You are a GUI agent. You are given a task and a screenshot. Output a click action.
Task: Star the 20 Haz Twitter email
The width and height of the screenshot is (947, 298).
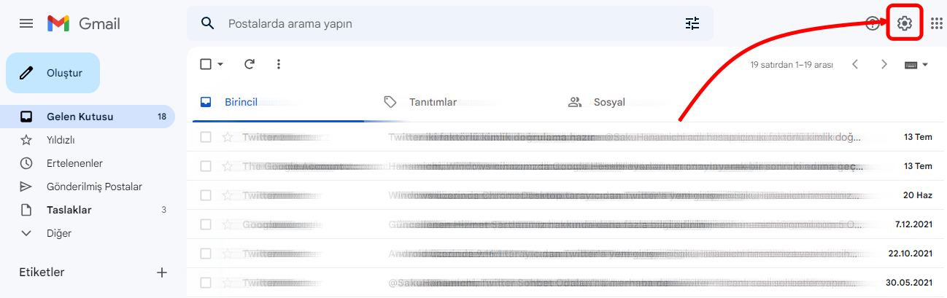pos(228,195)
